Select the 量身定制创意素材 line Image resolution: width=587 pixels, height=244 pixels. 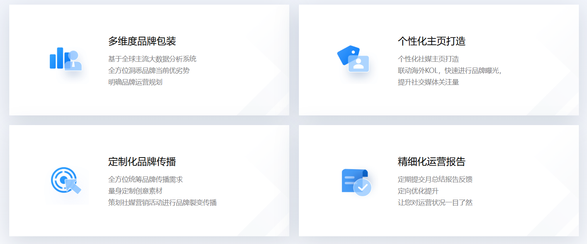point(135,191)
